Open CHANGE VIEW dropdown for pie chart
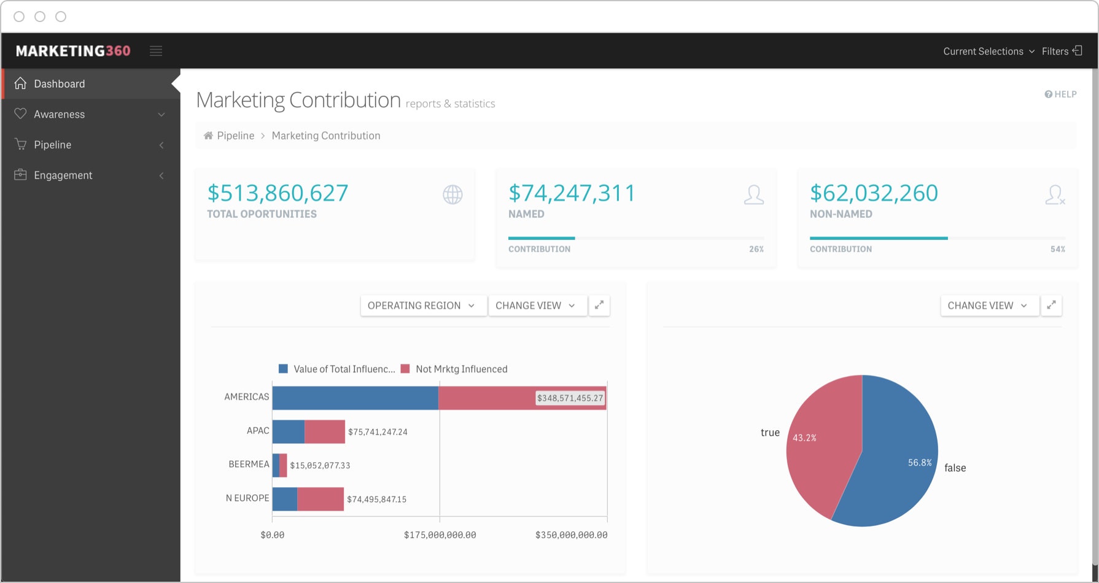Viewport: 1099px width, 583px height. point(989,305)
